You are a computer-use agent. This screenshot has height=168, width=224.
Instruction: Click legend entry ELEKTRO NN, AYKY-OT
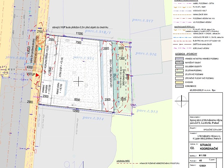[207, 41]
